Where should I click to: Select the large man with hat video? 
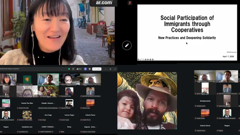(147, 101)
